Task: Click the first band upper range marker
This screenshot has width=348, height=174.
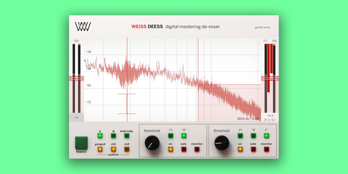Action: pos(127,94)
